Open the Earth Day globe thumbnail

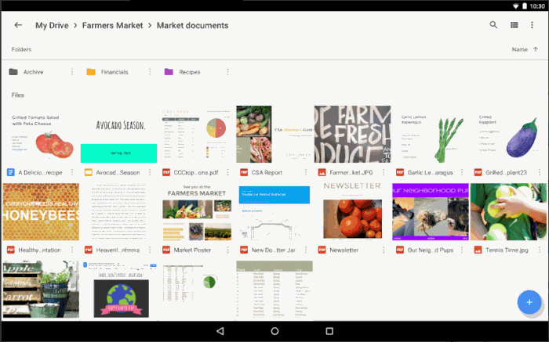click(x=118, y=290)
